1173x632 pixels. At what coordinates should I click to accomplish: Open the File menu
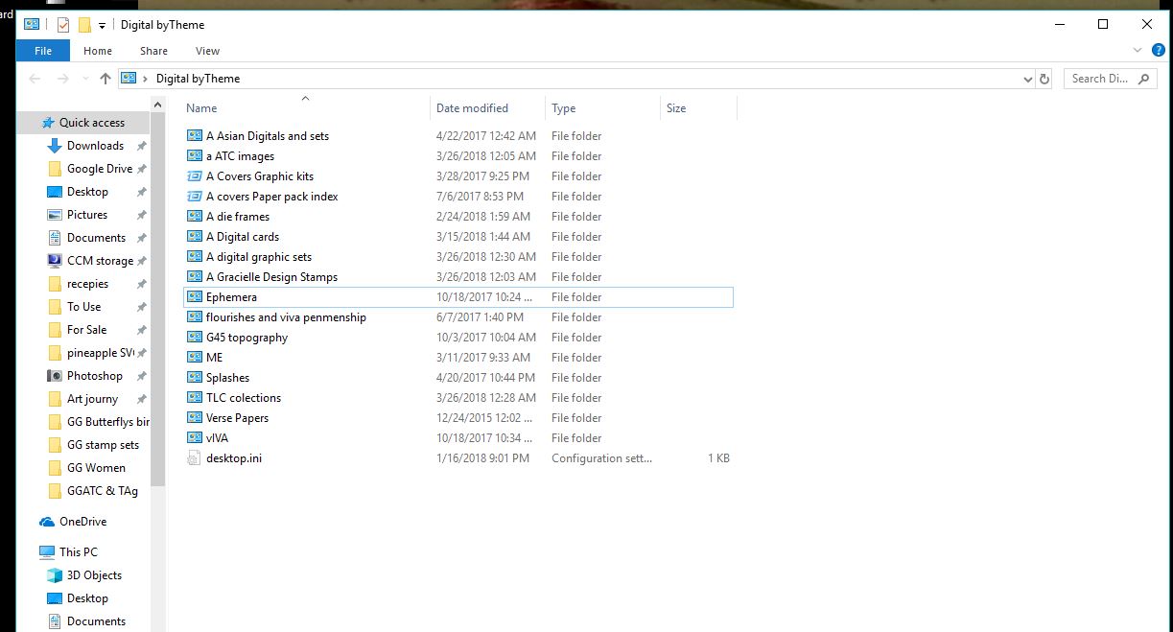[x=42, y=50]
